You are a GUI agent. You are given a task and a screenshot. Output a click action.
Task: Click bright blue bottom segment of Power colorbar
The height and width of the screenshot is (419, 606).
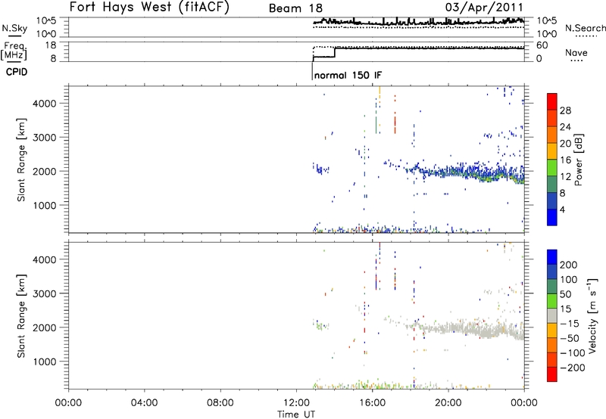point(552,217)
